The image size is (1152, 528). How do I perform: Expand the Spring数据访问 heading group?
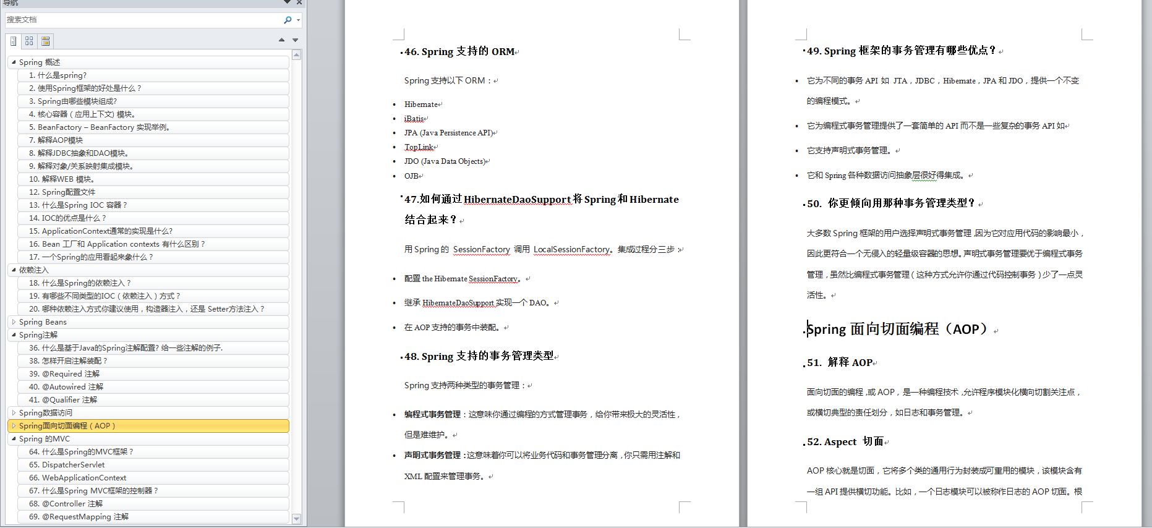(14, 412)
